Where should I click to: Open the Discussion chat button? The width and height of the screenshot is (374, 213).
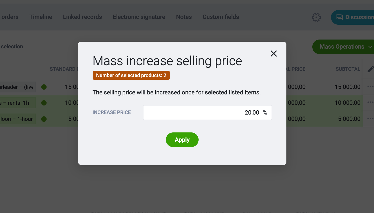(353, 17)
